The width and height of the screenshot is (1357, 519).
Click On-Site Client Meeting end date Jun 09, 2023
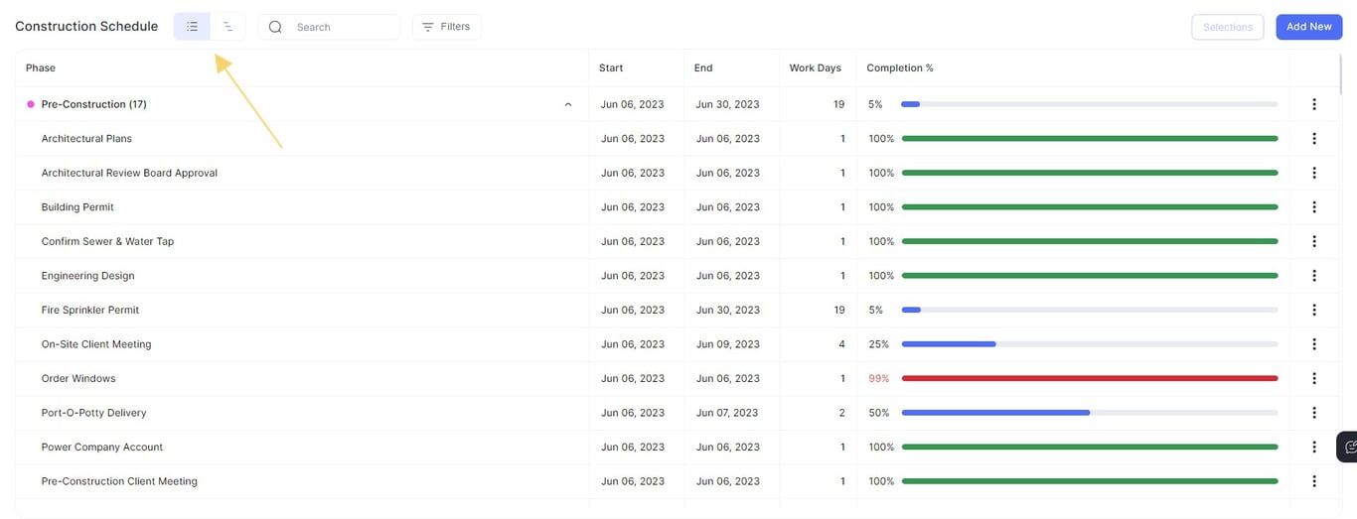[728, 344]
